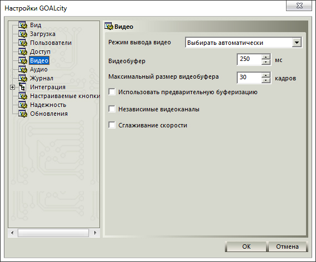Open Настраиваемые кнопки settings
The height and width of the screenshot is (262, 316).
point(65,96)
